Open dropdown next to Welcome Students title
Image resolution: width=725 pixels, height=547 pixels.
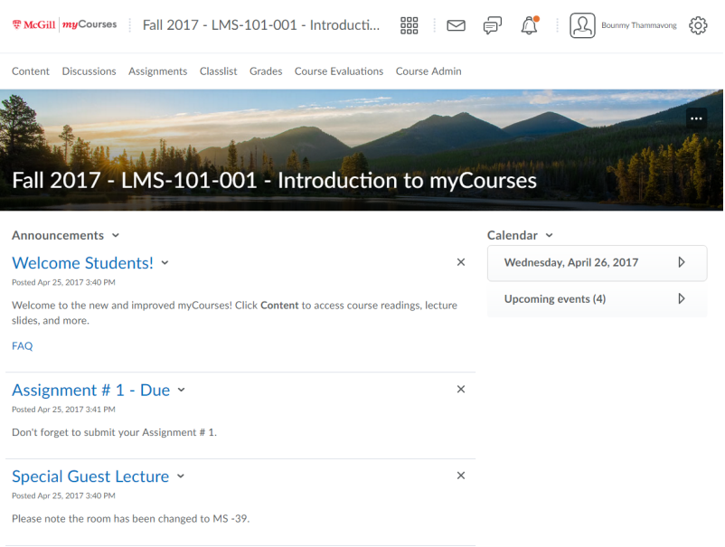pos(165,263)
